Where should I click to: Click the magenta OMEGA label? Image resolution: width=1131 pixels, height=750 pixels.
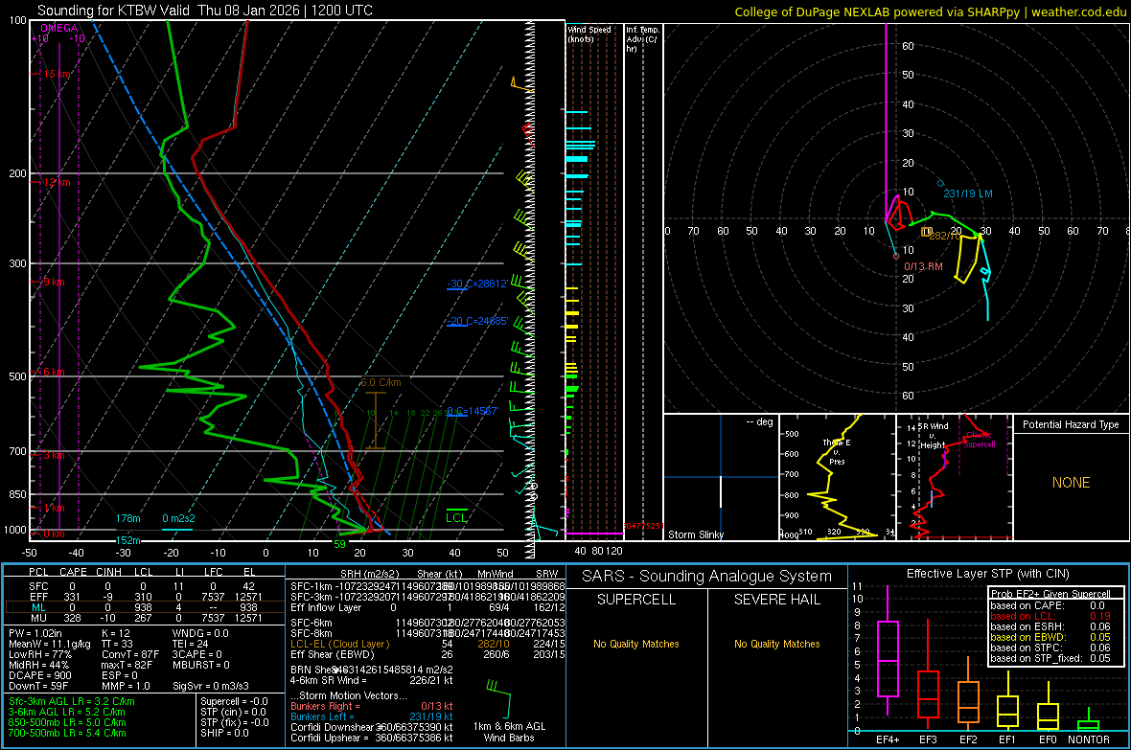coord(59,28)
